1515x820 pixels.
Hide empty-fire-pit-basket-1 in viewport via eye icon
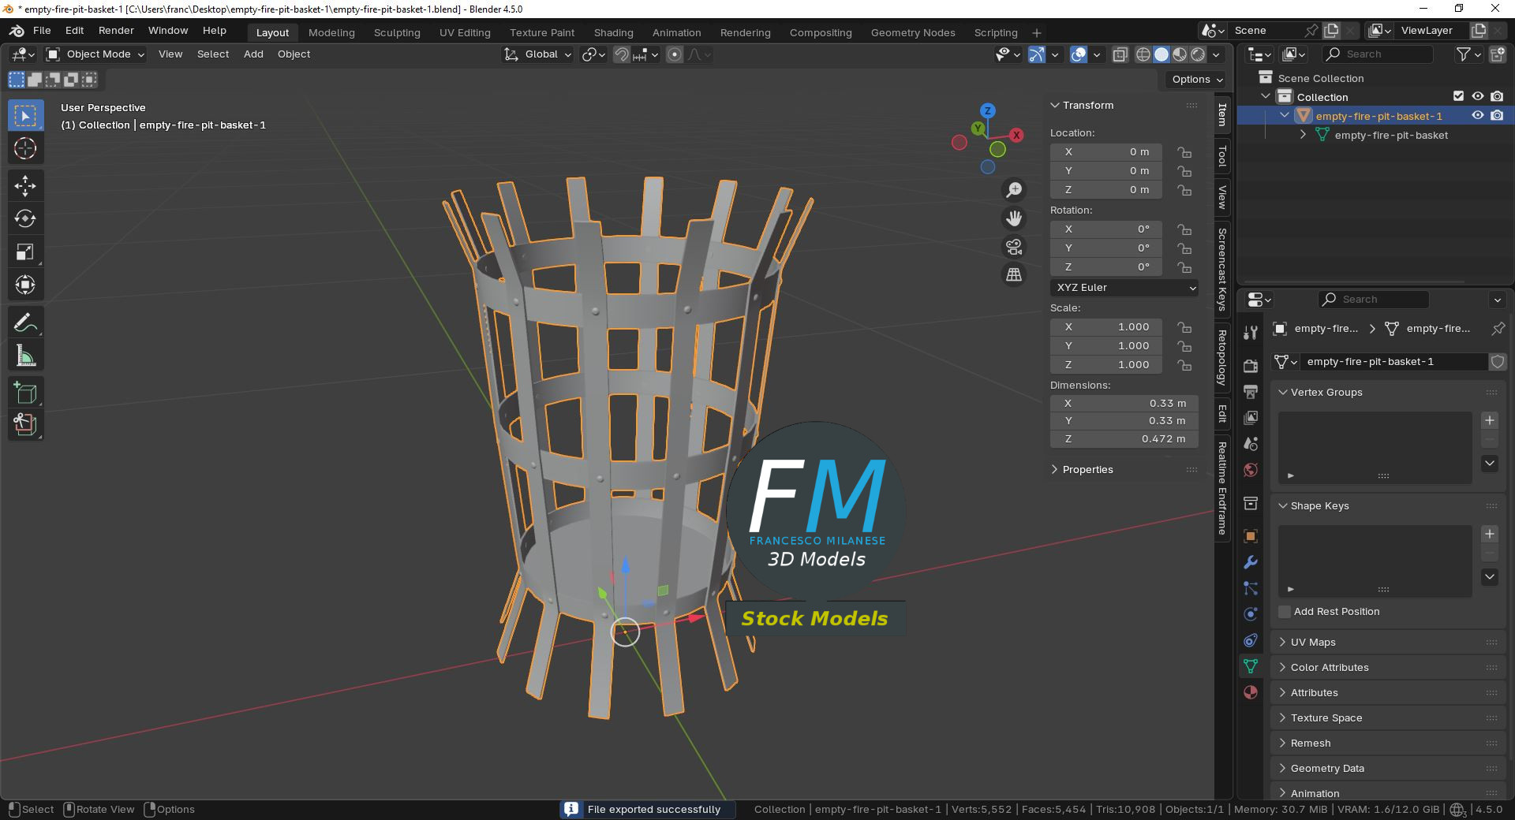click(x=1478, y=115)
